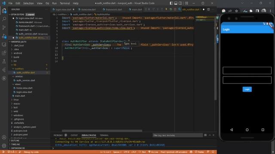This screenshot has height=154, width=275.
Task: Open the Run and Debug view
Action: [x=4, y=36]
